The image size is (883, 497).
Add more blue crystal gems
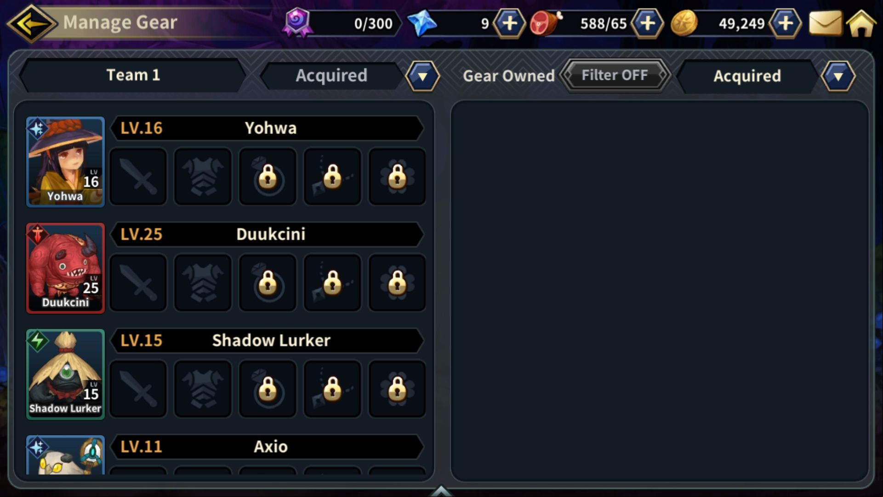[x=509, y=23]
